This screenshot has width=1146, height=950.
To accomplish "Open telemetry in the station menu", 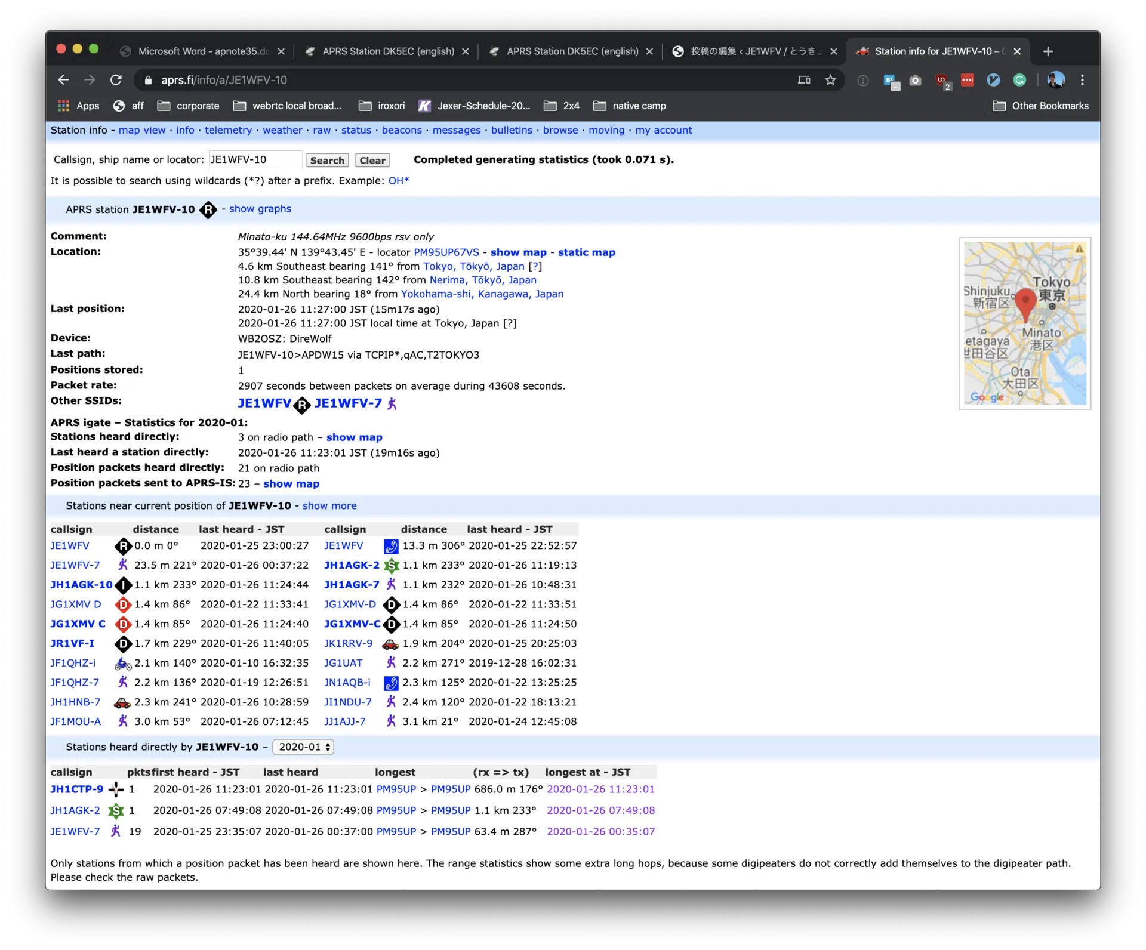I will [228, 130].
